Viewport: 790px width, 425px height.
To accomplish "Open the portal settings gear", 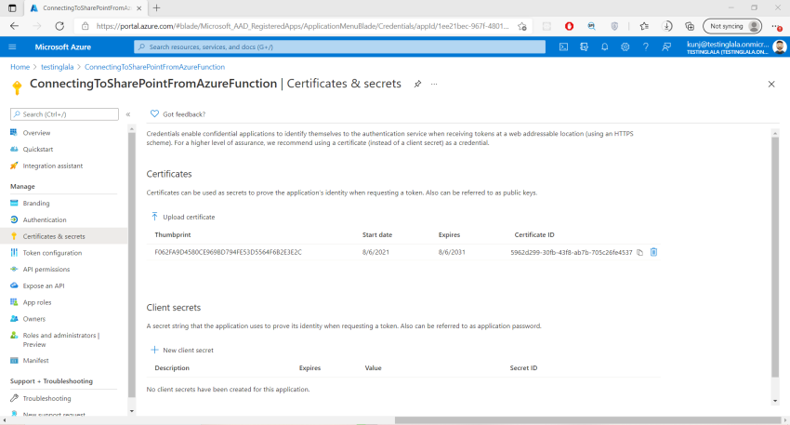I will coord(625,46).
